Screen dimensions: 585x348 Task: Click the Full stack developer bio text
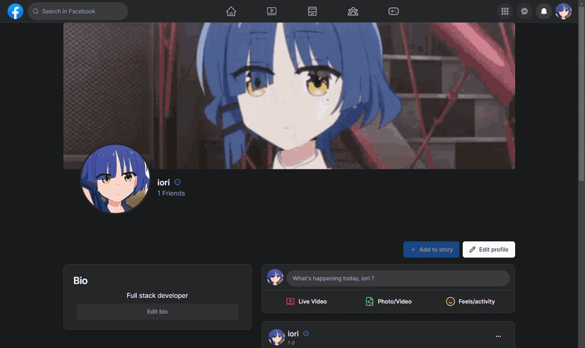tap(158, 296)
